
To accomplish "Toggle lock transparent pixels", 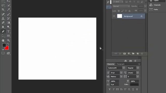I will click(119, 11).
